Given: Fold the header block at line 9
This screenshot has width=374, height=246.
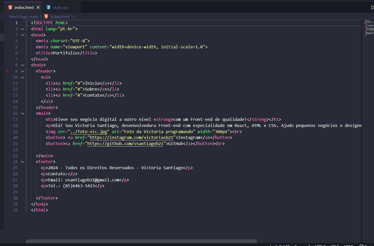Looking at the screenshot, I should (x=22, y=71).
